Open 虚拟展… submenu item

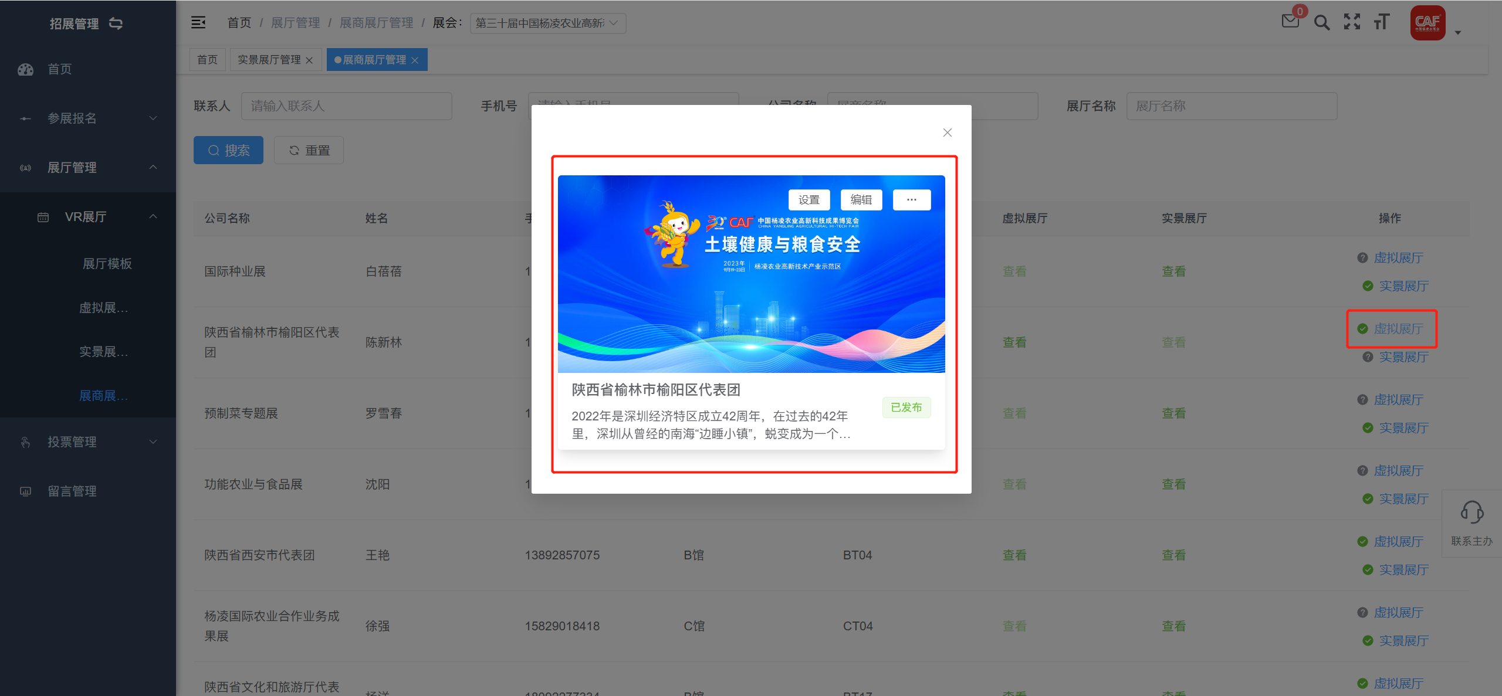(103, 308)
